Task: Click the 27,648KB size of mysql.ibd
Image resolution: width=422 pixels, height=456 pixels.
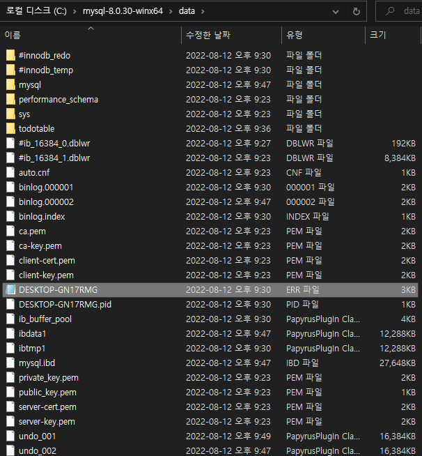Action: click(x=398, y=363)
